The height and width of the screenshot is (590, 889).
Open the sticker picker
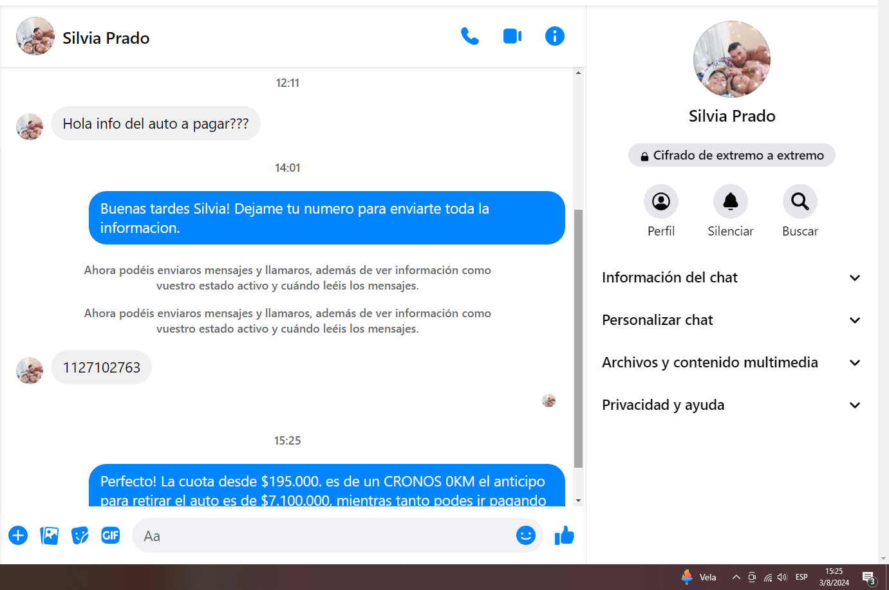(x=80, y=535)
